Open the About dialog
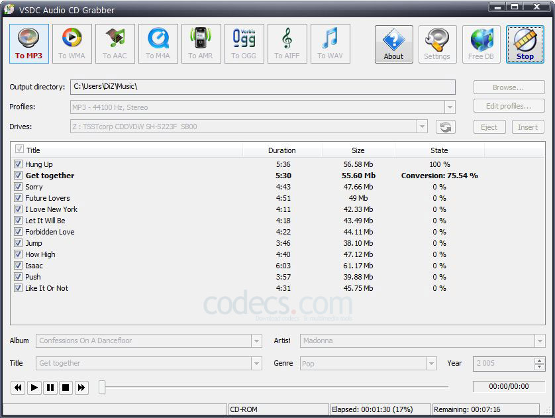Viewport: 555px width, 418px height. 393,44
